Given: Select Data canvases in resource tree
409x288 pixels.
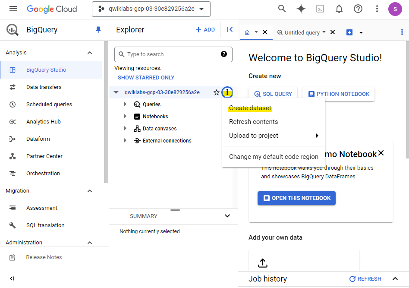Looking at the screenshot, I should click(x=160, y=129).
